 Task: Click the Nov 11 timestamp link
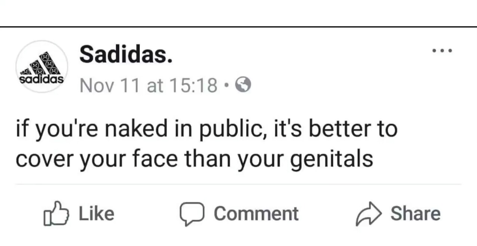[x=148, y=85]
